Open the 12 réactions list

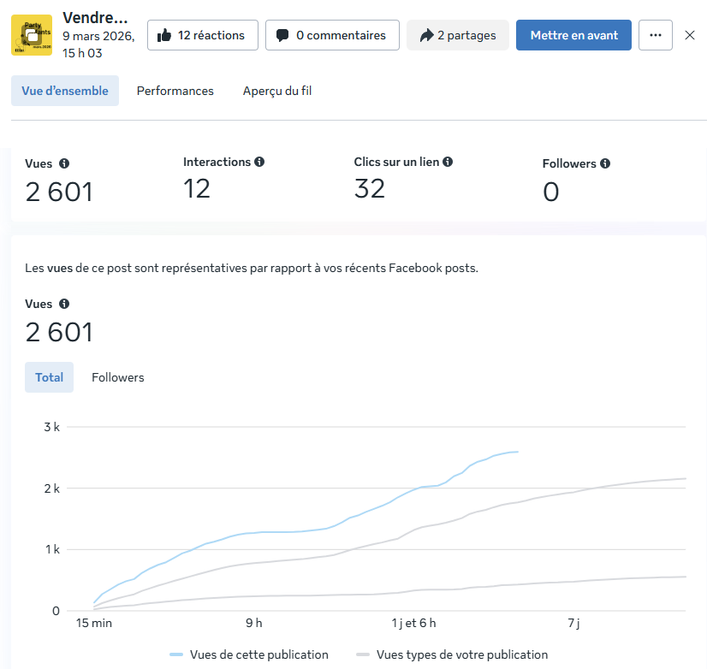coord(202,35)
